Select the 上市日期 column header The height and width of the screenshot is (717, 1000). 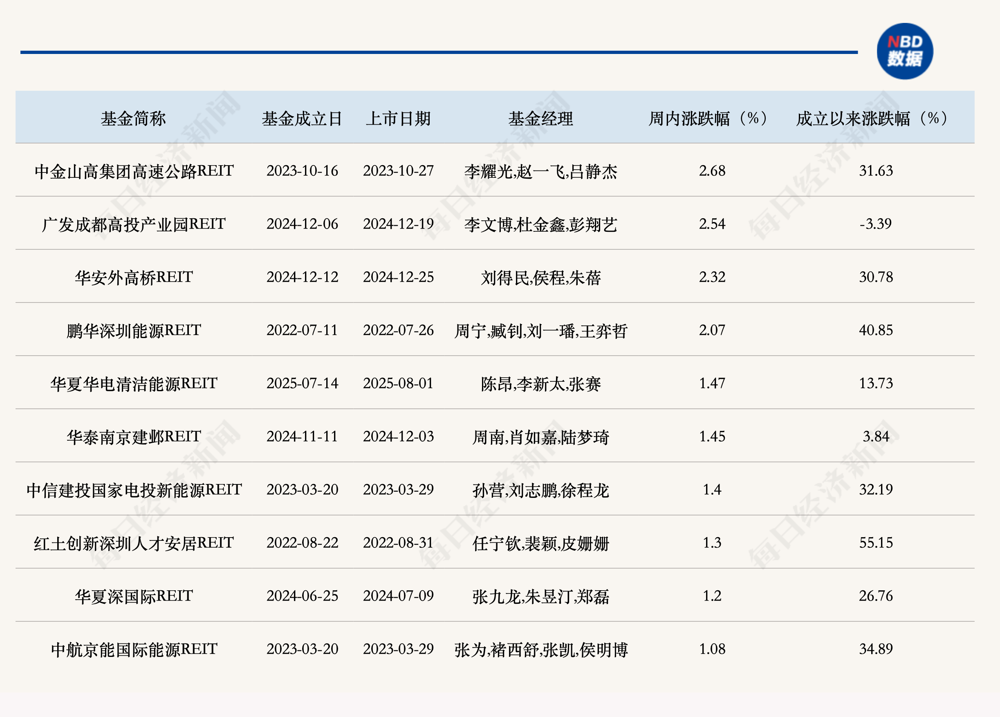pyautogui.click(x=398, y=119)
